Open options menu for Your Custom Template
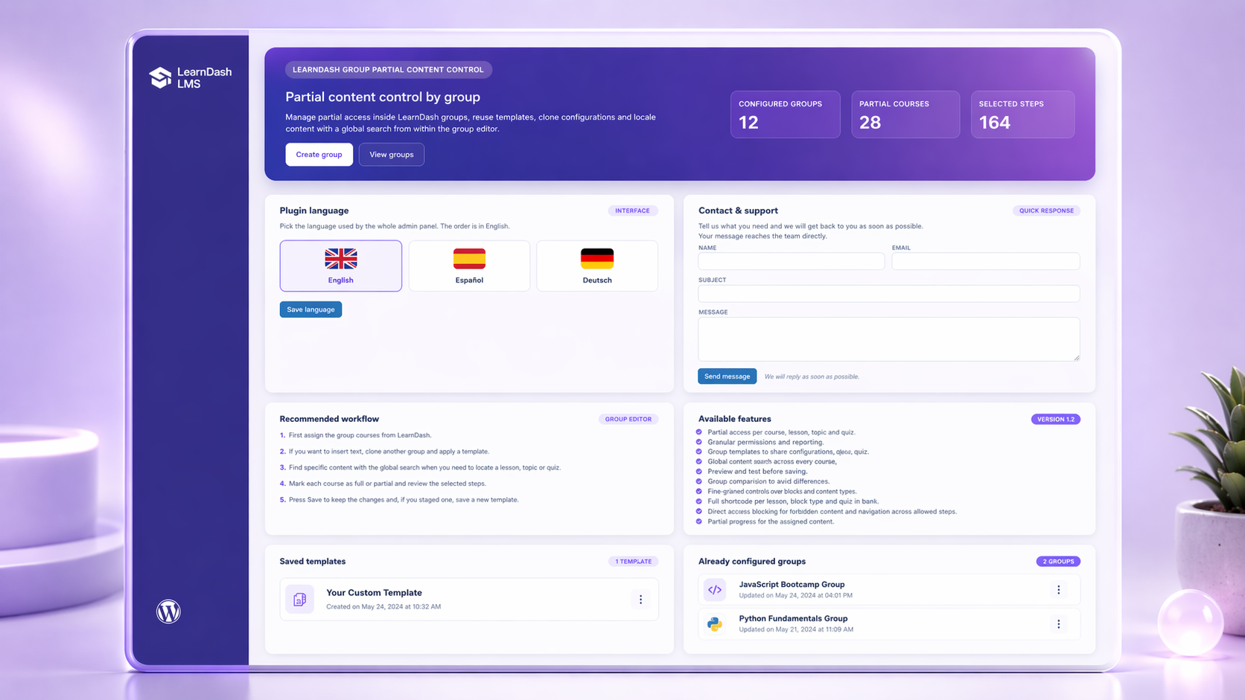1245x700 pixels. pos(640,599)
